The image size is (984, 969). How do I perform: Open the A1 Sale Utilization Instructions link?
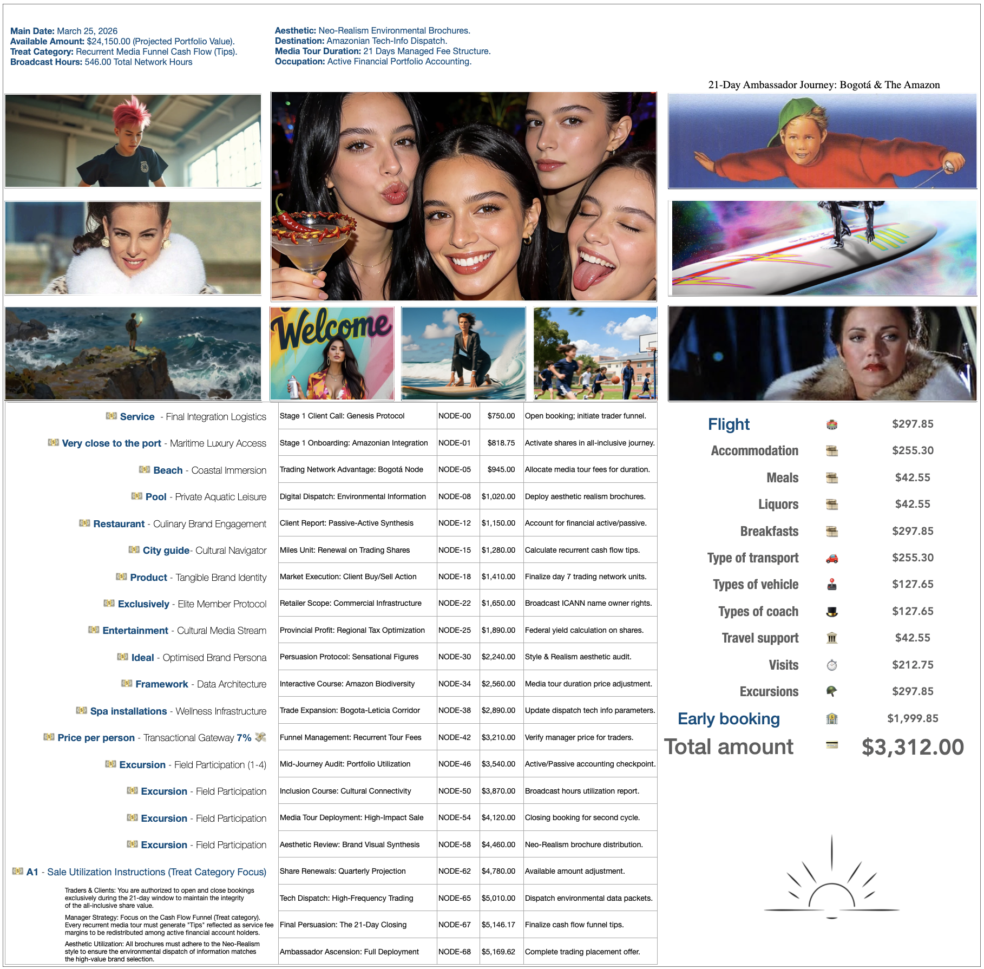coord(139,872)
